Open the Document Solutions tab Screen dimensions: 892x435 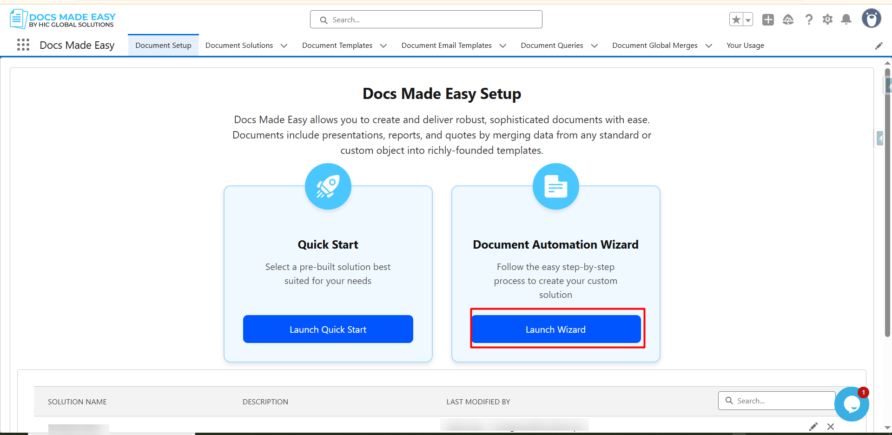pyautogui.click(x=239, y=45)
